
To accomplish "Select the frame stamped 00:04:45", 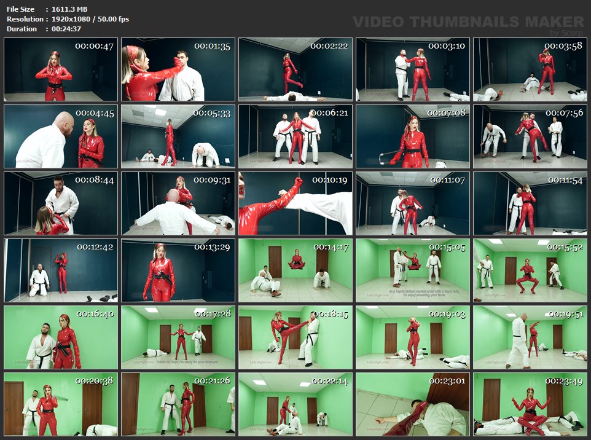I will tap(60, 136).
